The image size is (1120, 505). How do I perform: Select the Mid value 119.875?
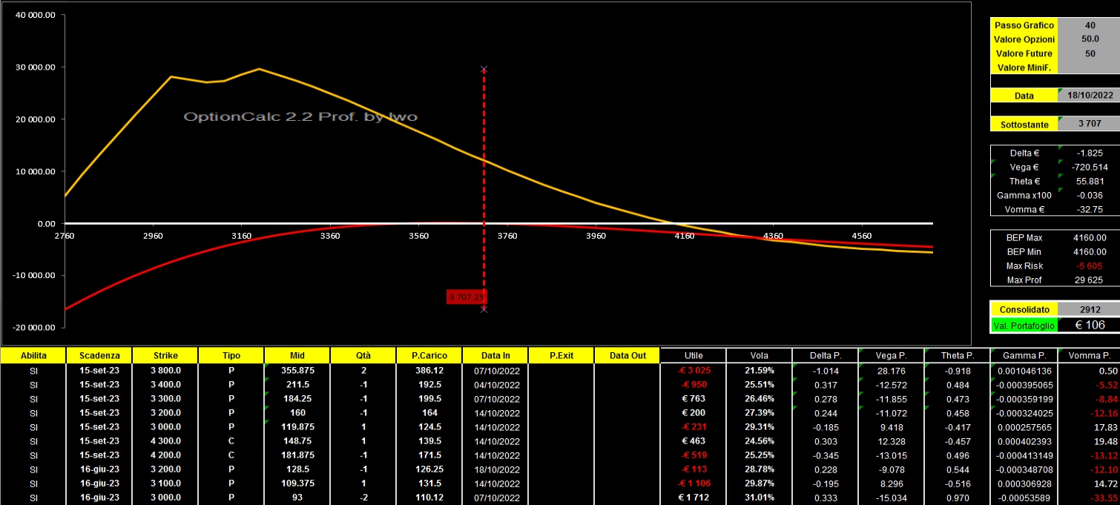click(297, 426)
